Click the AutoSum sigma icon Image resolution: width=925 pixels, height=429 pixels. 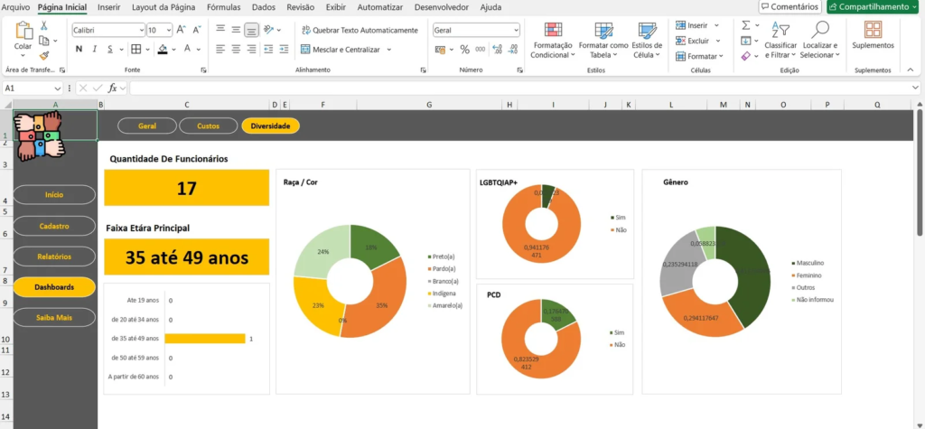tap(746, 25)
